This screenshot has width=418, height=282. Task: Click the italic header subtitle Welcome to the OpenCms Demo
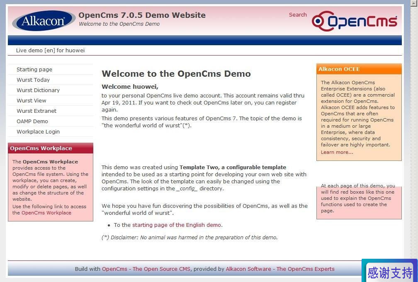coord(119,24)
